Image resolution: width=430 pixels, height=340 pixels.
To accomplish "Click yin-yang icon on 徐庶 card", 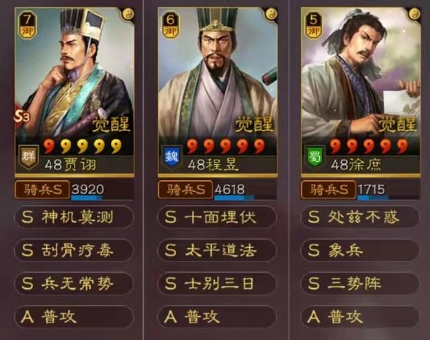I will pyautogui.click(x=415, y=13).
